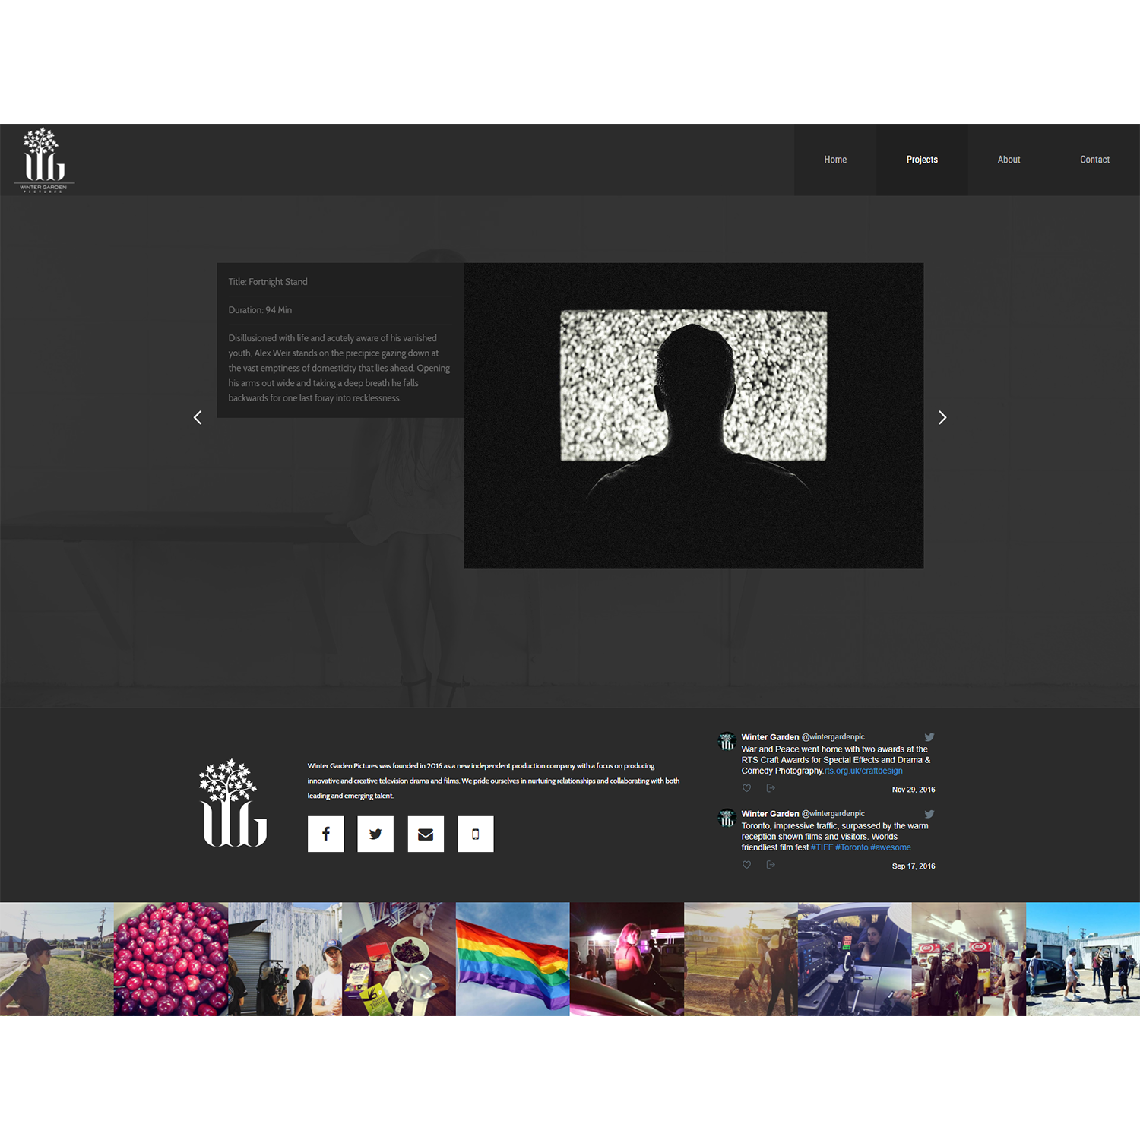1140x1140 pixels.
Task: Retweet the War and Peace awards tweet
Action: coord(771,788)
